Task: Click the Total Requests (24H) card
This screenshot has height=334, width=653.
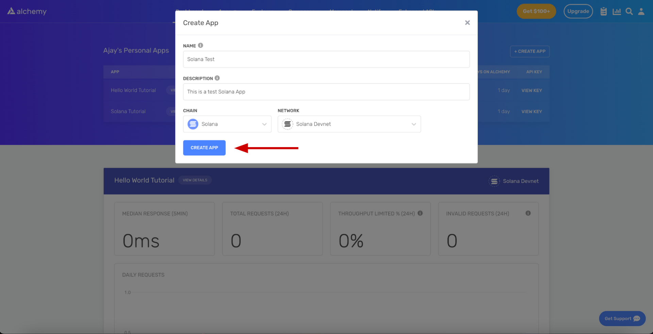Action: 272,229
